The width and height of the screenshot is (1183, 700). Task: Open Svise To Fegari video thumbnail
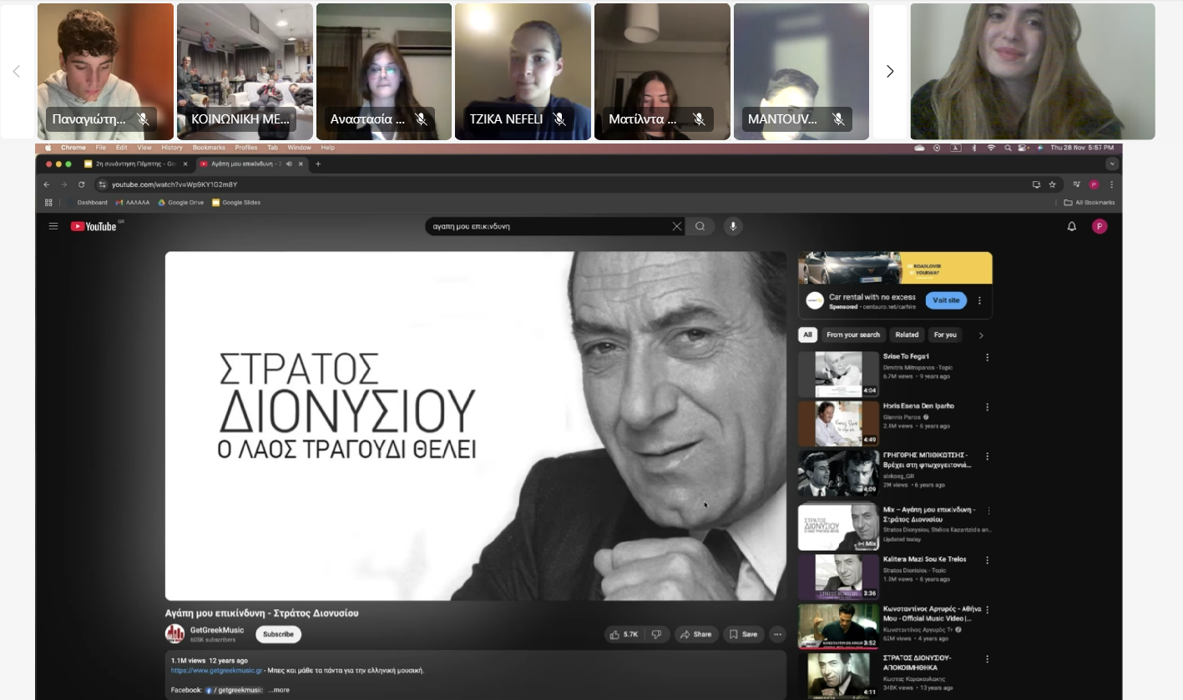[x=838, y=375]
